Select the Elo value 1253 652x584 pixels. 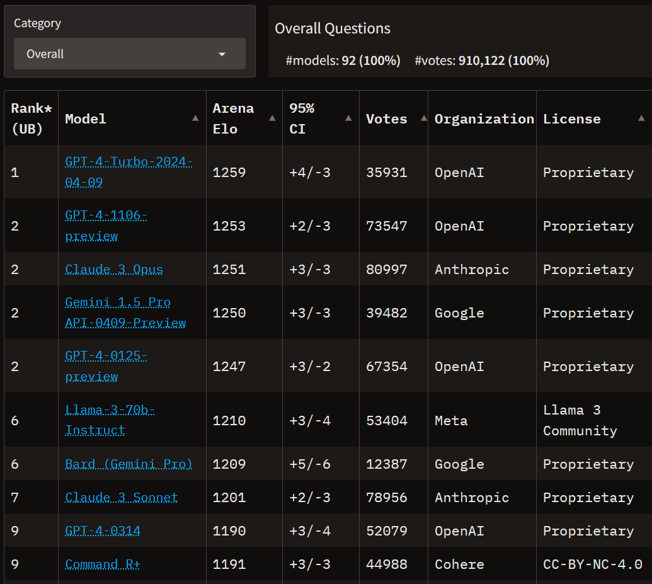[x=229, y=226]
